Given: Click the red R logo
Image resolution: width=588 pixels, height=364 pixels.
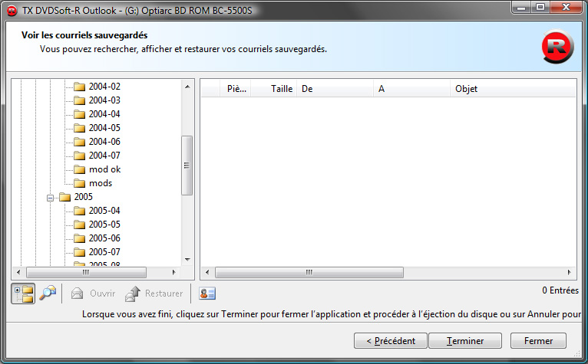Looking at the screenshot, I should pyautogui.click(x=557, y=47).
